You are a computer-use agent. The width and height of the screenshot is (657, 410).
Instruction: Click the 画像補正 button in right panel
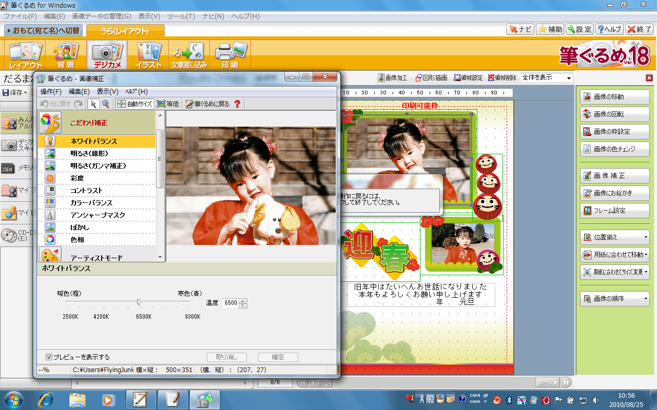pyautogui.click(x=615, y=176)
